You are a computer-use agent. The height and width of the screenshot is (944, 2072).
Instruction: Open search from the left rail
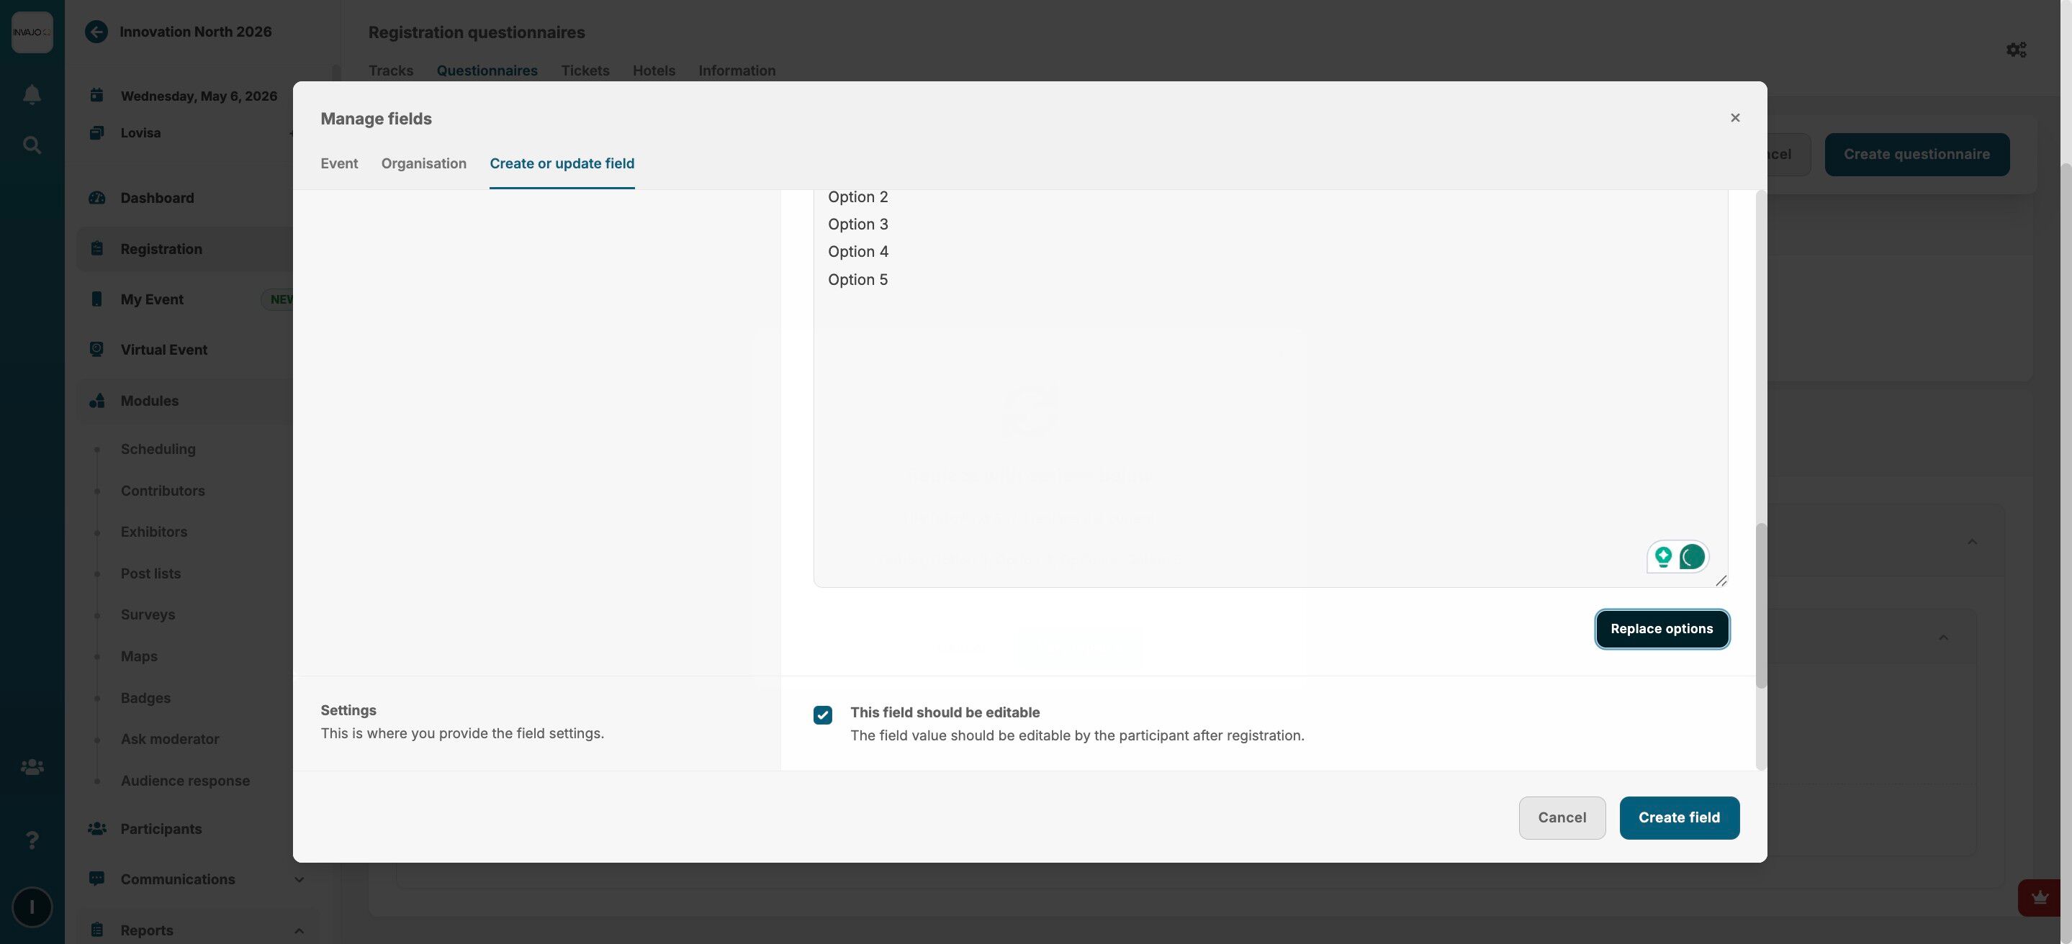32,145
